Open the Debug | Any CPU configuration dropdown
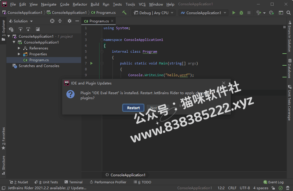Image resolution: width=293 pixels, height=191 pixels. click(154, 13)
